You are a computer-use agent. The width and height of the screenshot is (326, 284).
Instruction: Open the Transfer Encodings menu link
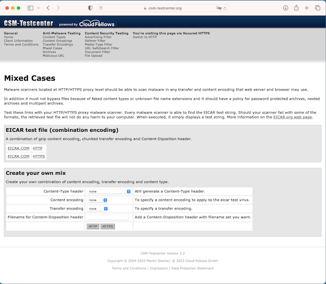coord(58,45)
